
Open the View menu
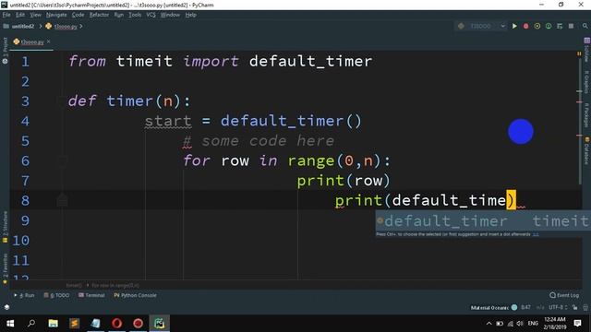point(35,15)
